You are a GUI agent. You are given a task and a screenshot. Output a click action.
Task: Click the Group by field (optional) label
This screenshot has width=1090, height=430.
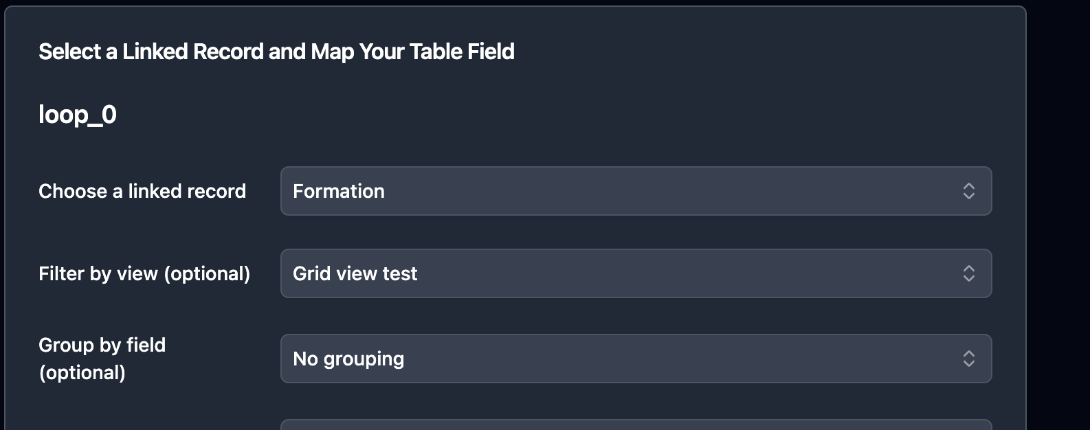pos(102,358)
